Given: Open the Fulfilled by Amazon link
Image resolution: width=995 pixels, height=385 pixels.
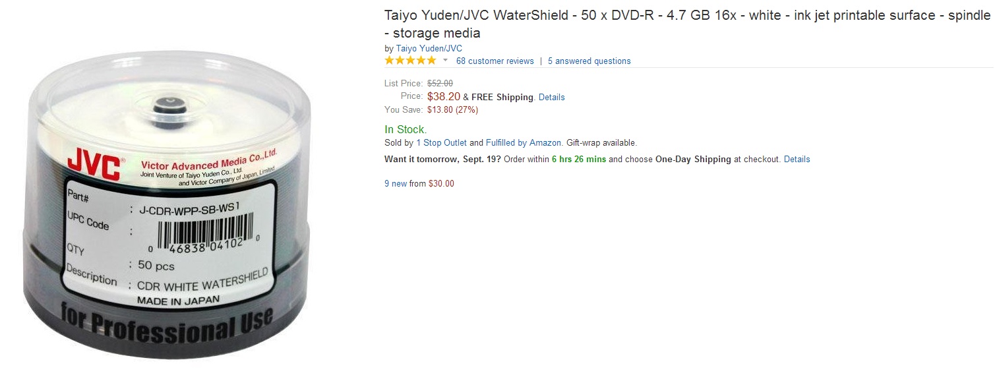Looking at the screenshot, I should [x=524, y=142].
